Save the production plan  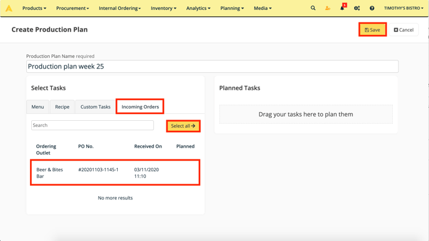pyautogui.click(x=372, y=29)
